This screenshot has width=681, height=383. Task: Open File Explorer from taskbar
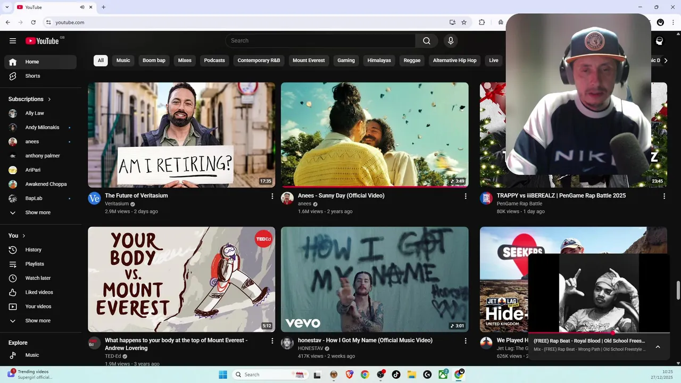pos(412,374)
